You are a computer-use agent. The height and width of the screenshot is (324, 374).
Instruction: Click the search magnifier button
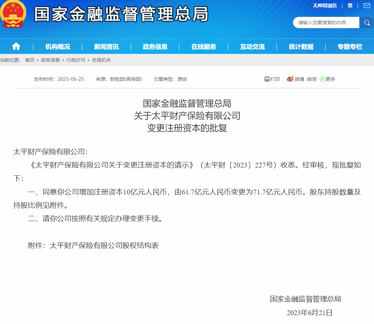pyautogui.click(x=367, y=23)
